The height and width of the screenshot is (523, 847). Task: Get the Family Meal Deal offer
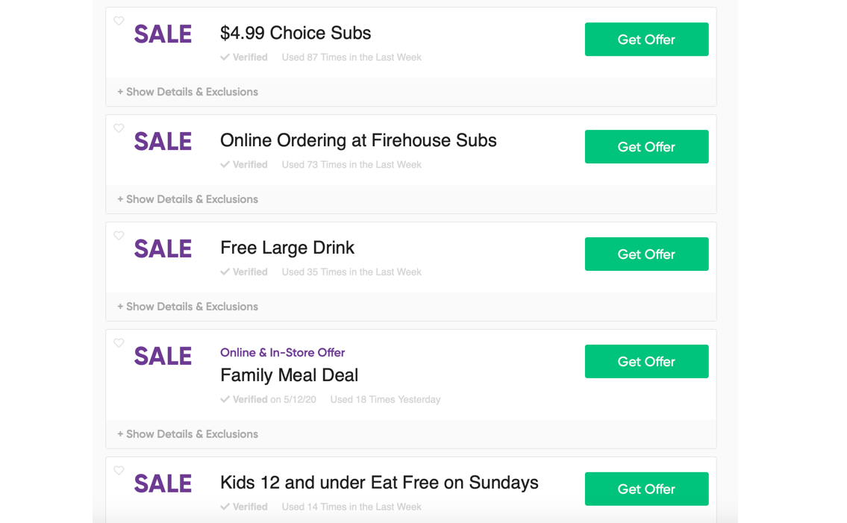coord(646,362)
